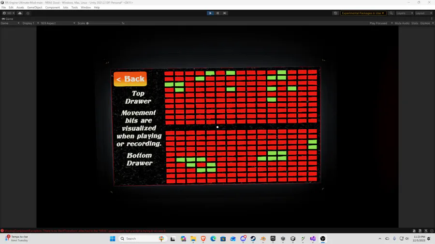Open the Window menu
The image size is (435, 244).
pyautogui.click(x=86, y=7)
